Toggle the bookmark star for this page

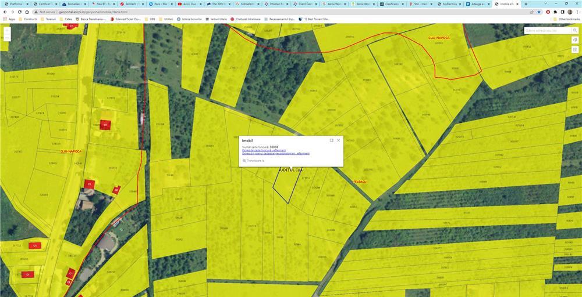[x=538, y=12]
